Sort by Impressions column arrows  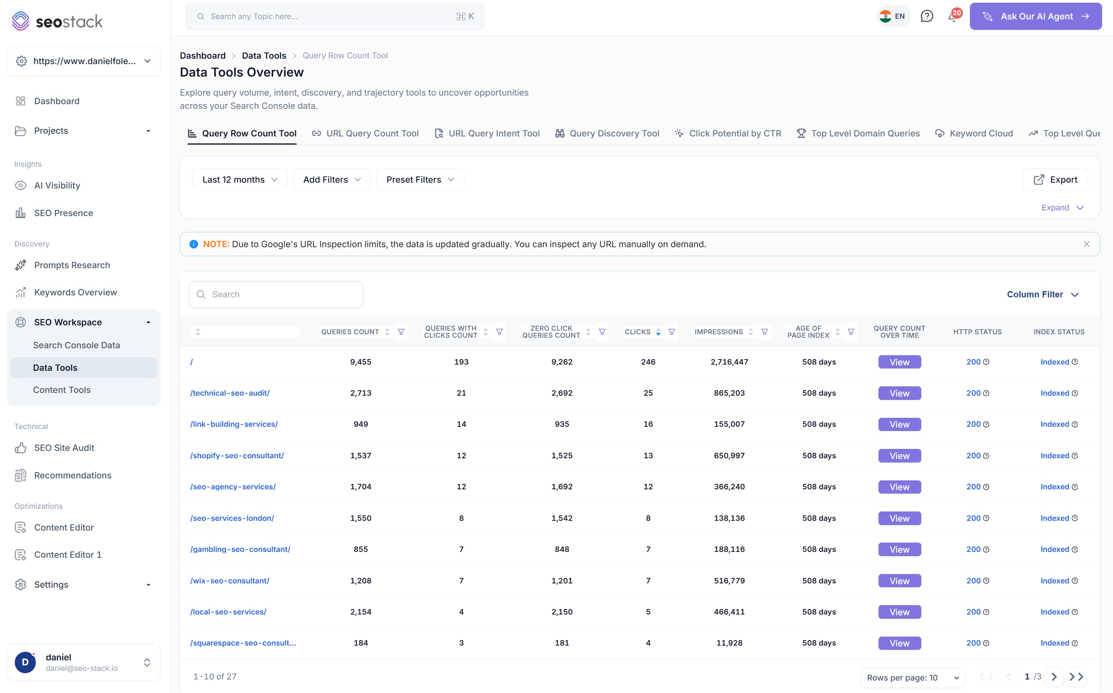(x=751, y=332)
